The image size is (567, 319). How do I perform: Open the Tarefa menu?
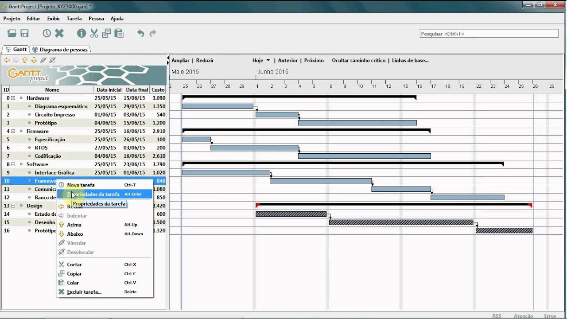pos(74,19)
